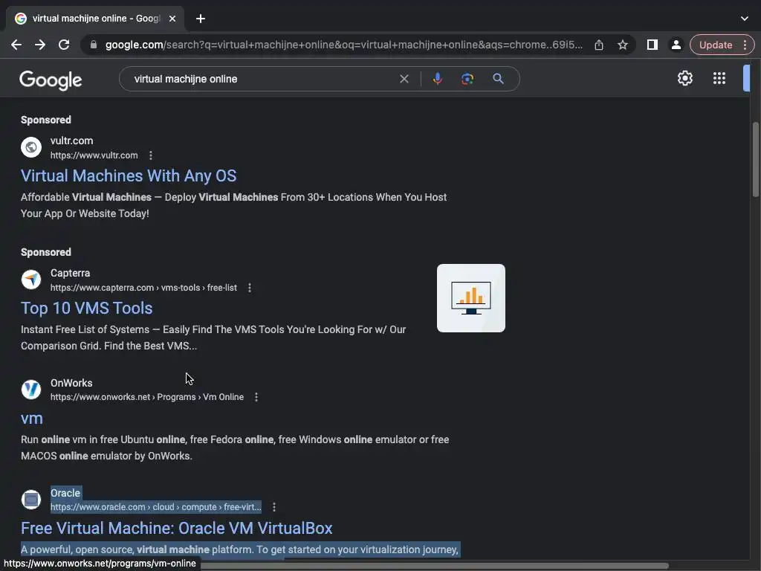Toggle the browser side panel
Screen dimensions: 761x571
(652, 45)
